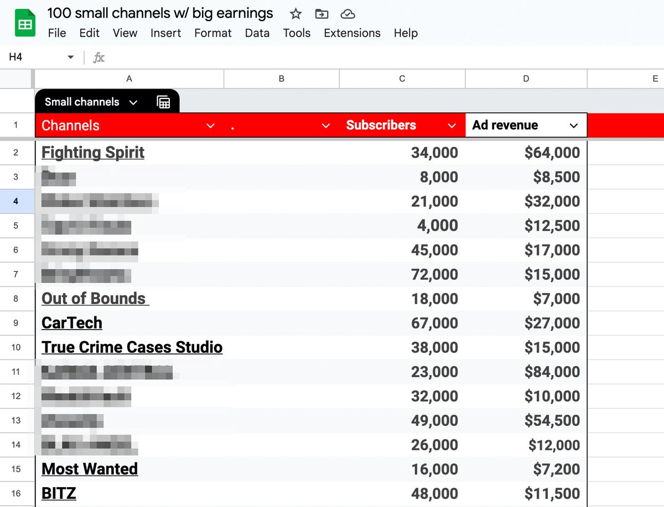Image resolution: width=664 pixels, height=507 pixels.
Task: Open the File menu
Action: (57, 33)
